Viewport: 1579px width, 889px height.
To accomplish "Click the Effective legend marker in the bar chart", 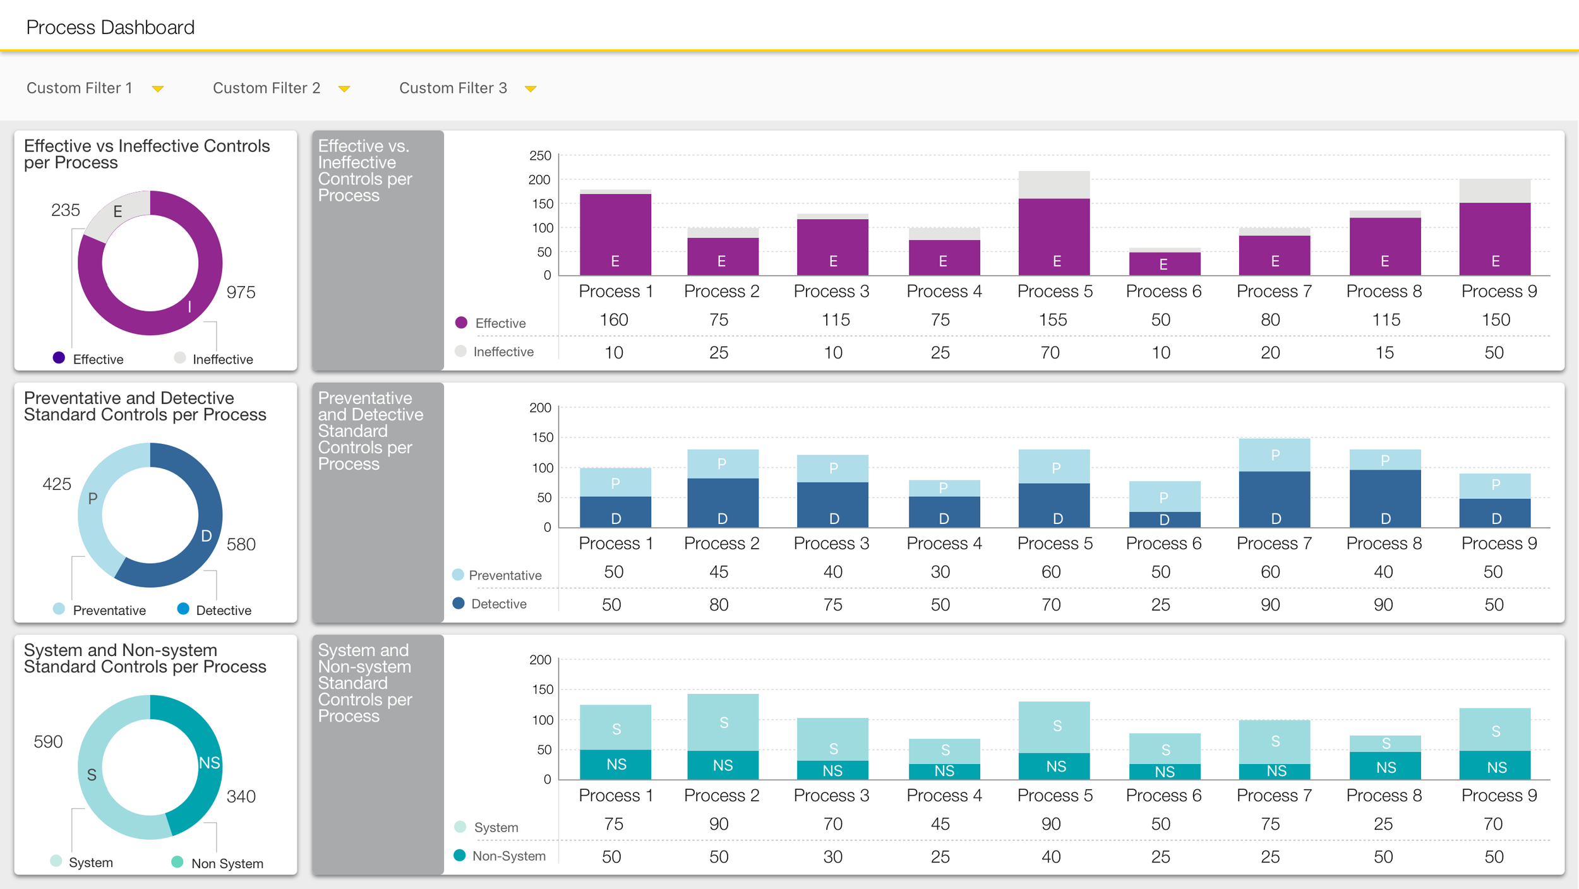I will (x=462, y=322).
